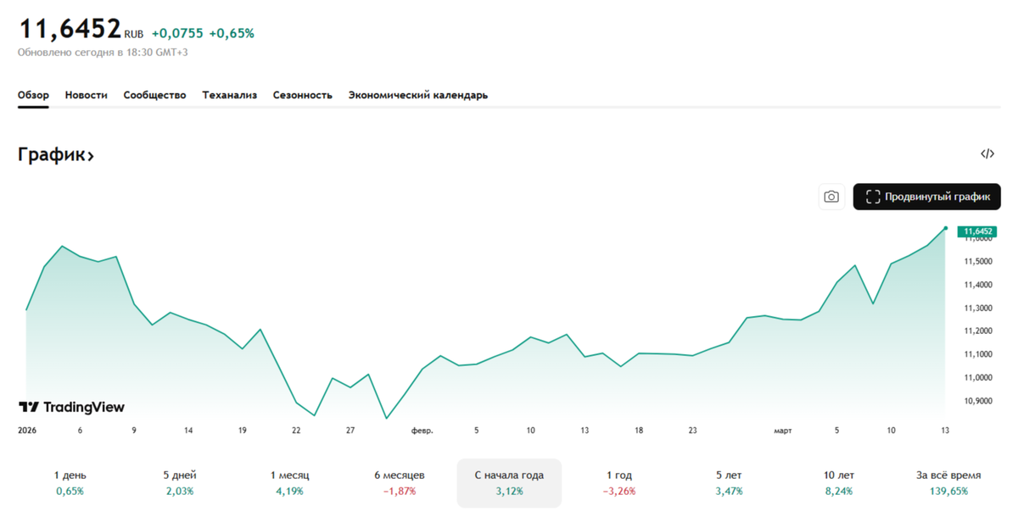Image resolution: width=1018 pixels, height=517 pixels.
Task: Open the Продвинутый график full chart
Action: [x=927, y=197]
